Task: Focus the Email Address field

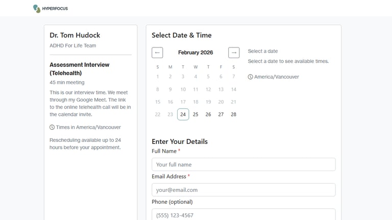Action: point(243,190)
